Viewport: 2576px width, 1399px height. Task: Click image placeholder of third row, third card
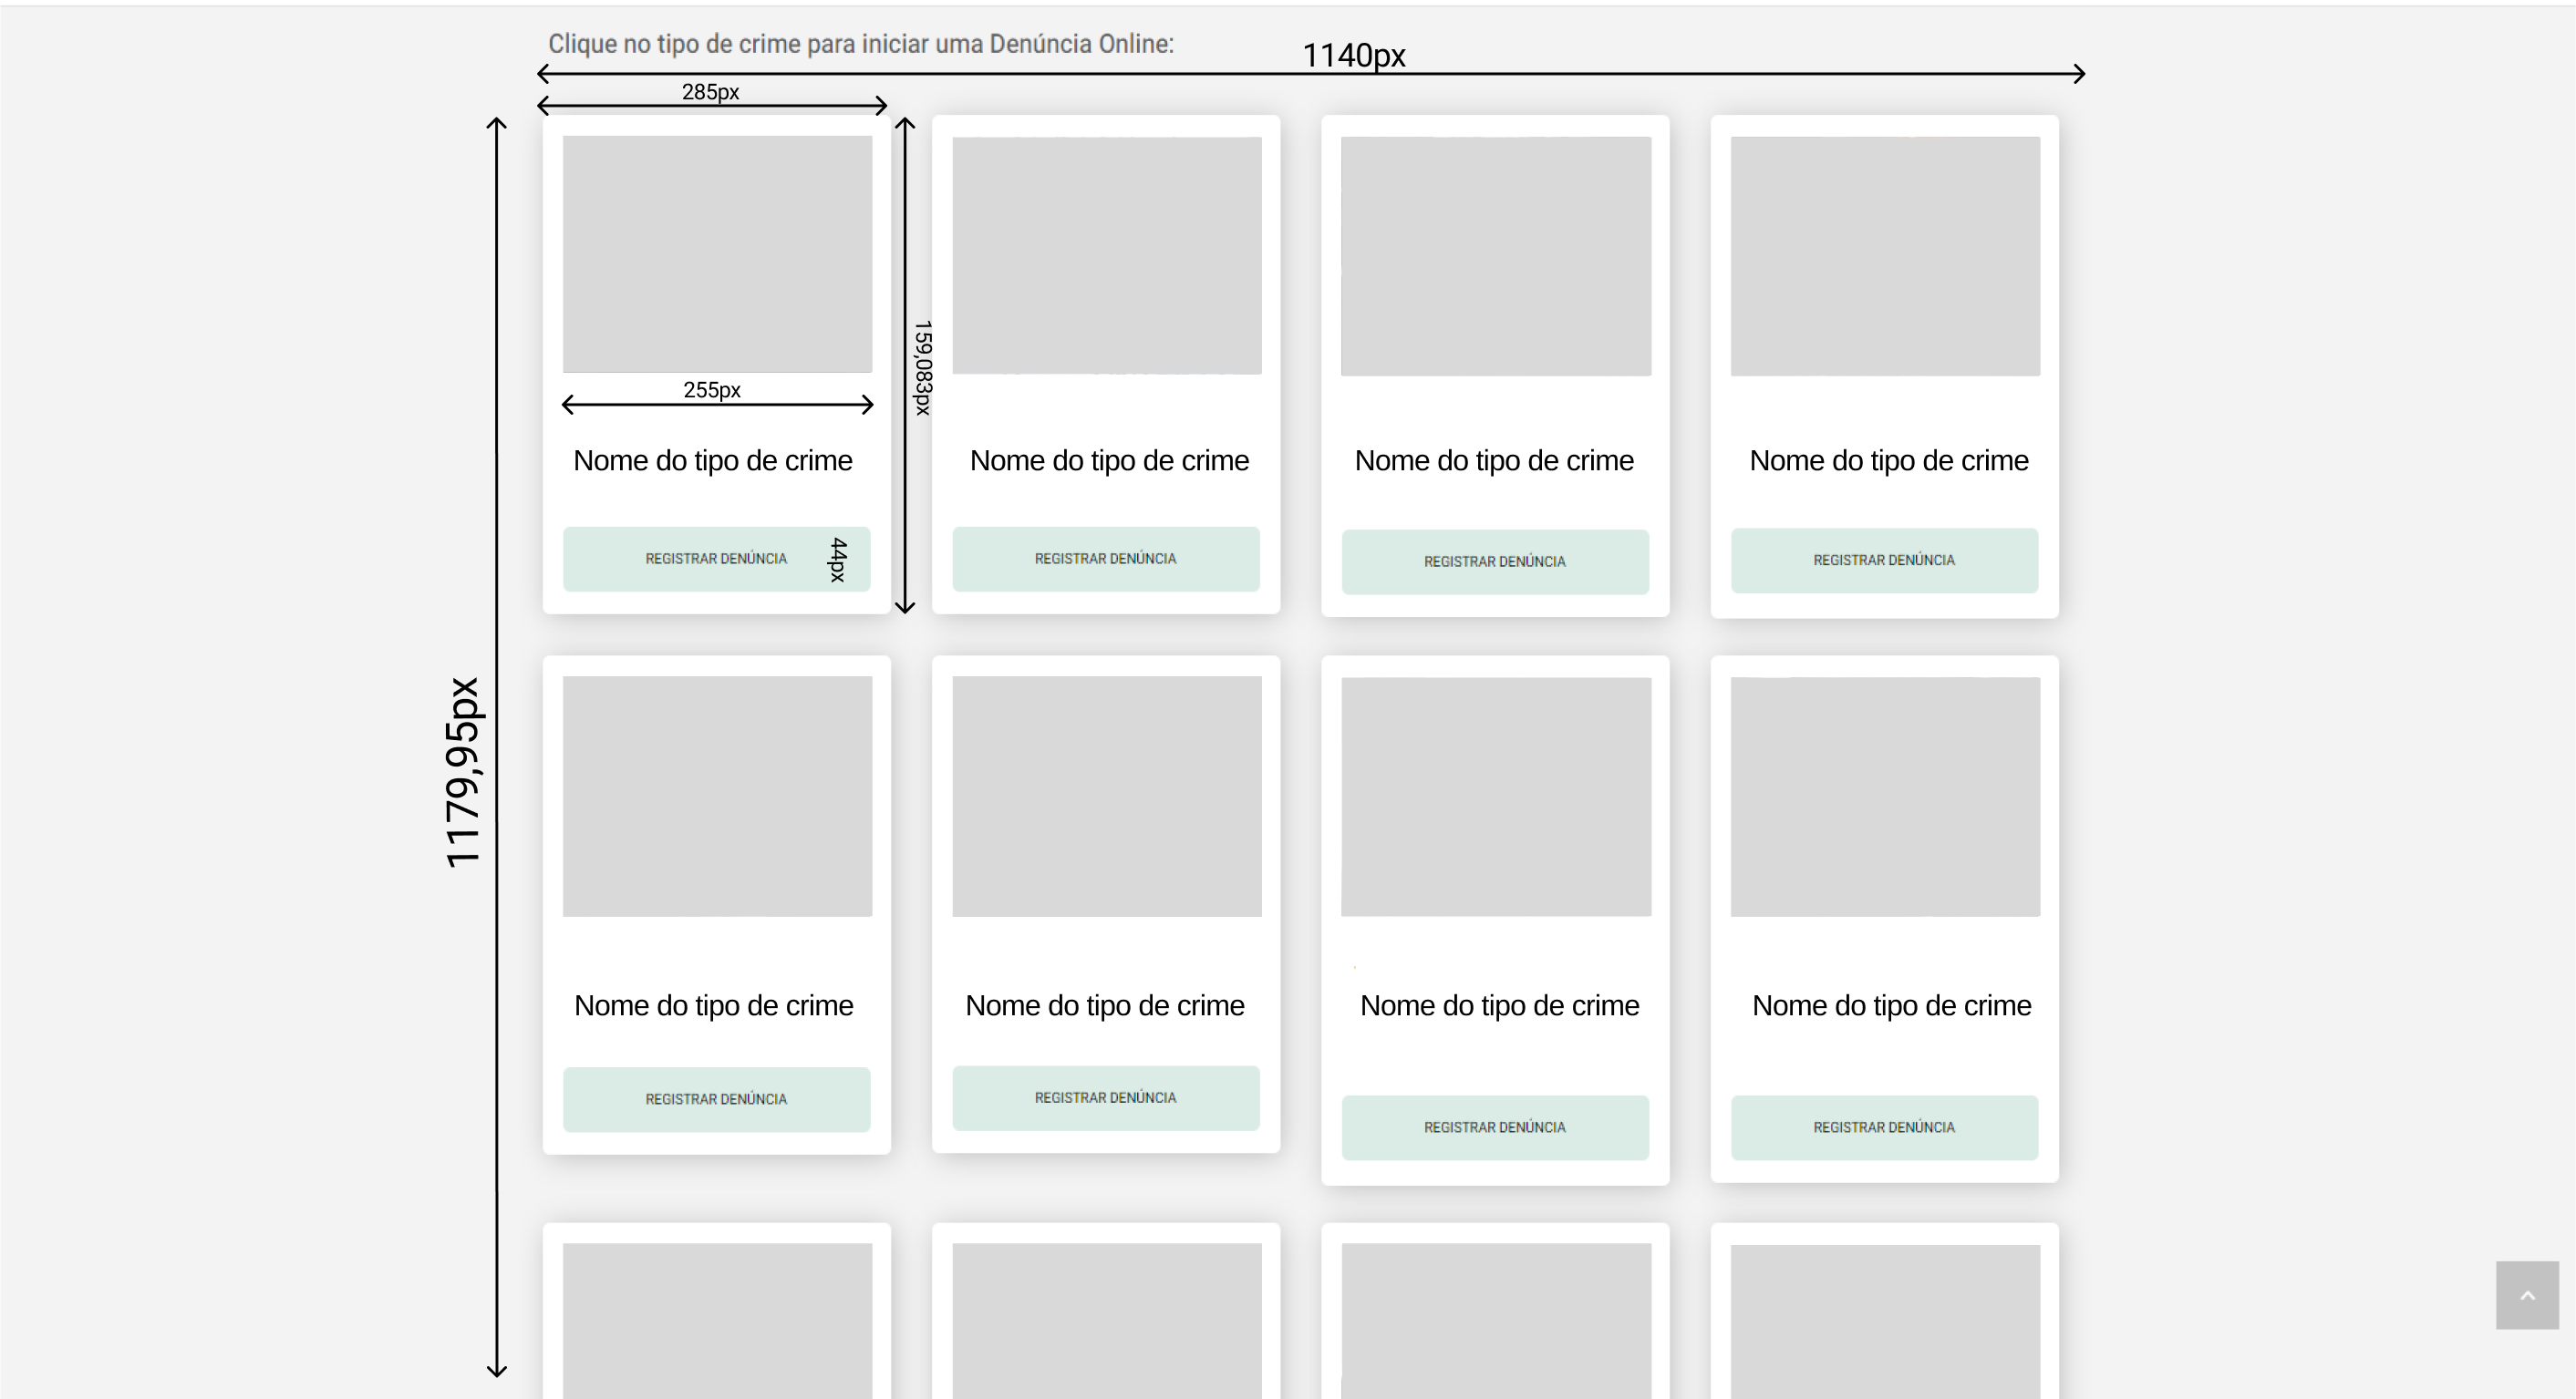click(1496, 1321)
